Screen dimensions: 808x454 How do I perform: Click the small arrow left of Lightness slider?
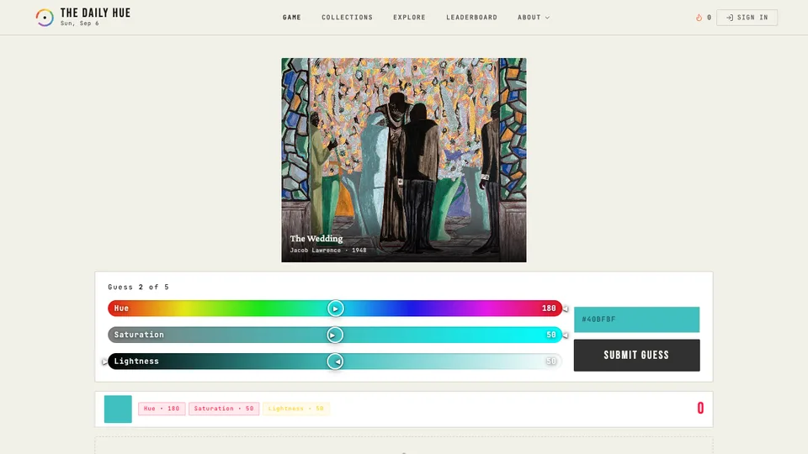[104, 362]
